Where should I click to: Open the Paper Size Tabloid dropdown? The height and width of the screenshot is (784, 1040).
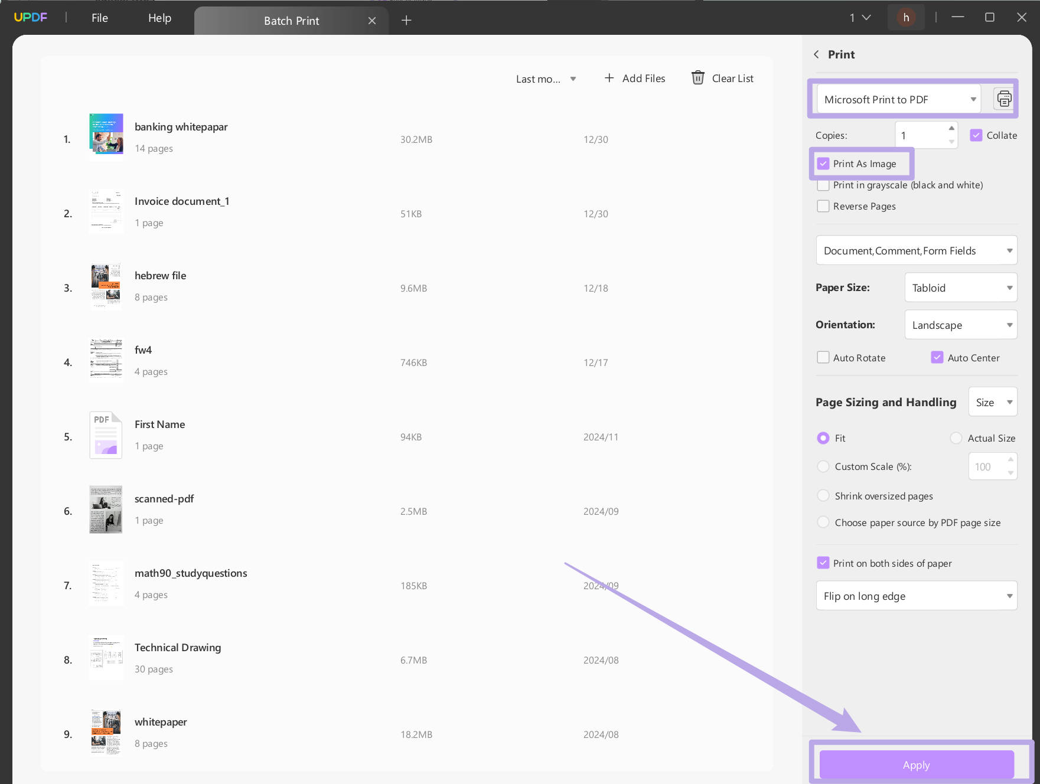(960, 288)
